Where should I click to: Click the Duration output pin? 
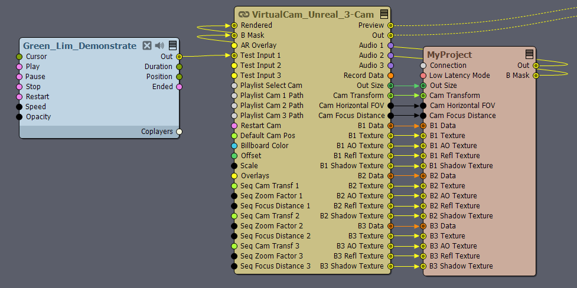[179, 67]
